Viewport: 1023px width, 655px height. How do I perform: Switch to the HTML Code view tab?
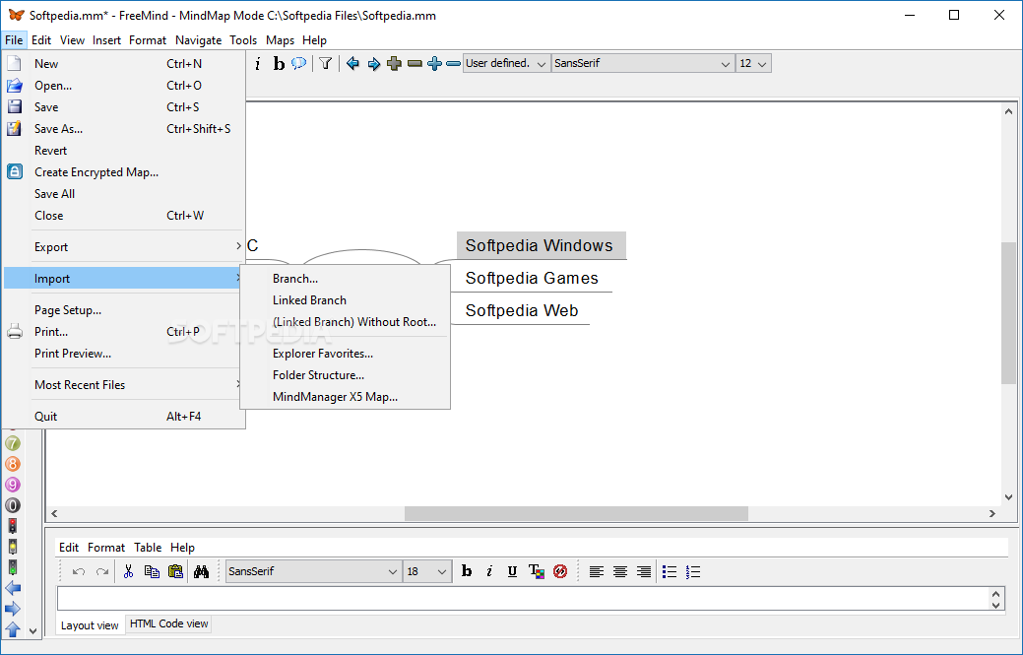pyautogui.click(x=169, y=623)
